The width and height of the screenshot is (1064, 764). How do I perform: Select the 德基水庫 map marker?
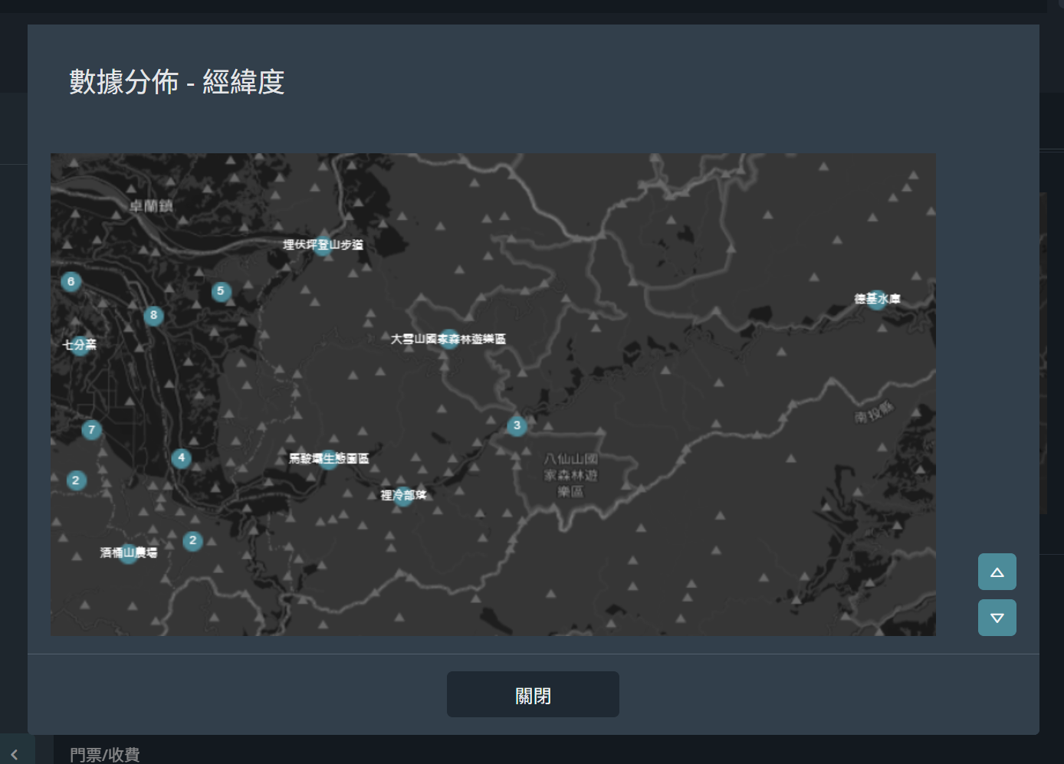(x=877, y=299)
